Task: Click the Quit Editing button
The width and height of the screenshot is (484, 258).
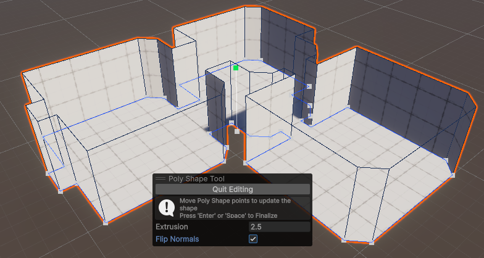Action: (x=233, y=189)
